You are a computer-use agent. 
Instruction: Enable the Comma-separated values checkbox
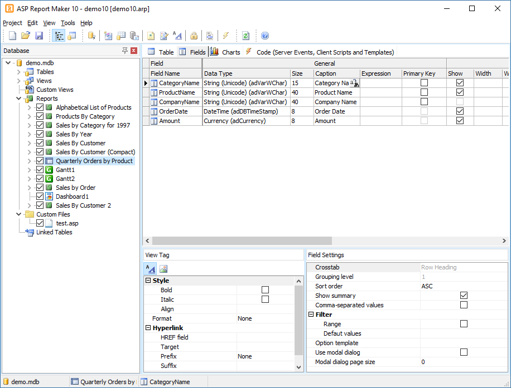point(464,304)
